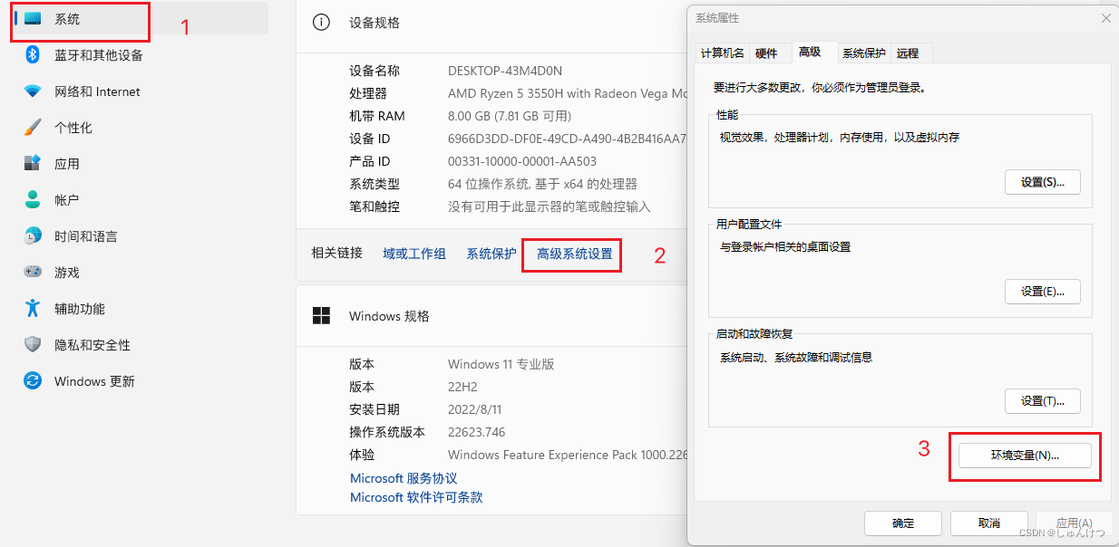Click the Apps (应用) icon in sidebar
This screenshot has width=1119, height=547.
[33, 164]
